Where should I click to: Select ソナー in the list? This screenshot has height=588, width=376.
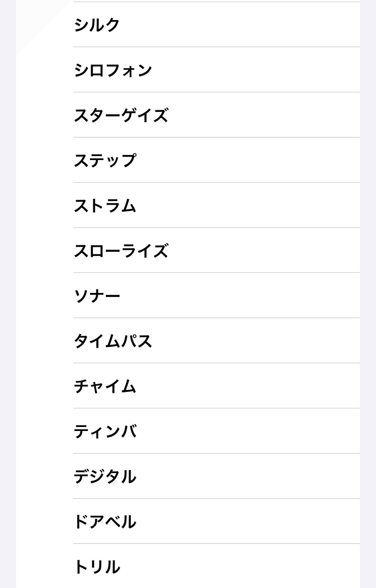[97, 296]
